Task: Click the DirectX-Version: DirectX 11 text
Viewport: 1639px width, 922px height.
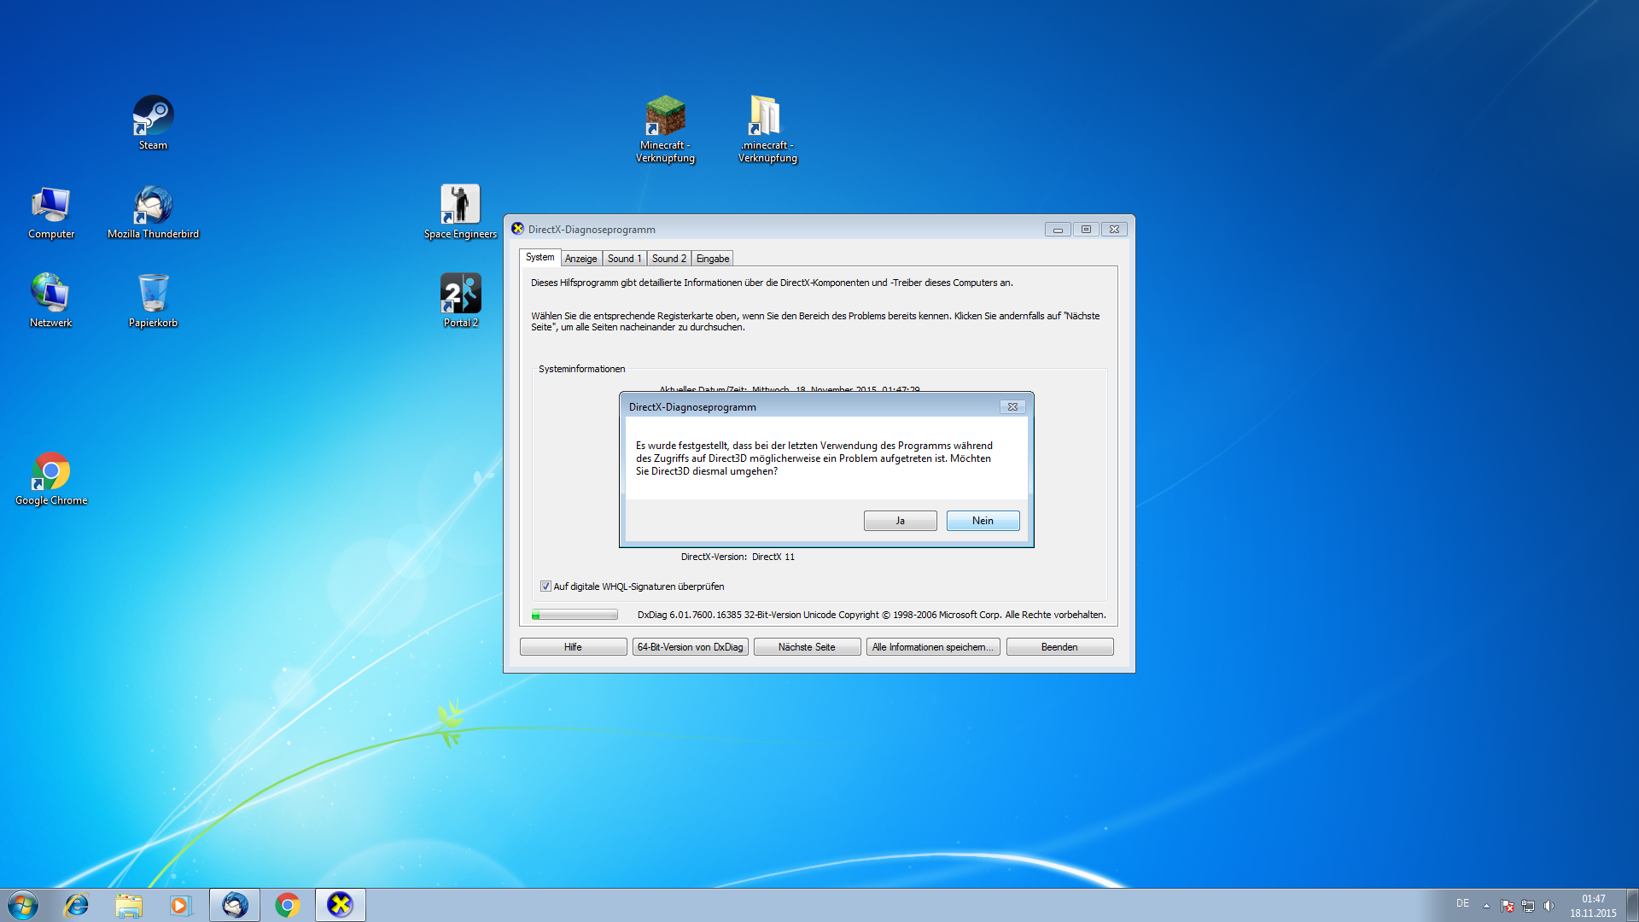Action: coord(738,557)
